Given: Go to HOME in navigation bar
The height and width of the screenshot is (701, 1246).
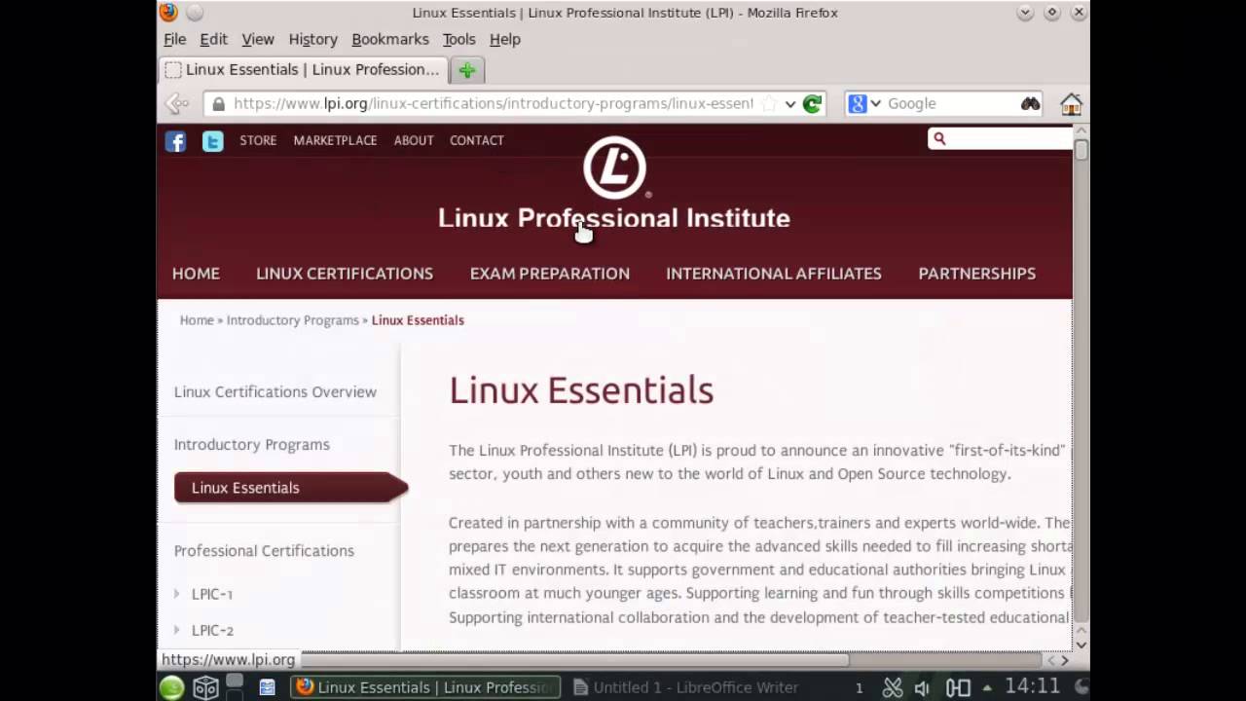Looking at the screenshot, I should click(196, 274).
